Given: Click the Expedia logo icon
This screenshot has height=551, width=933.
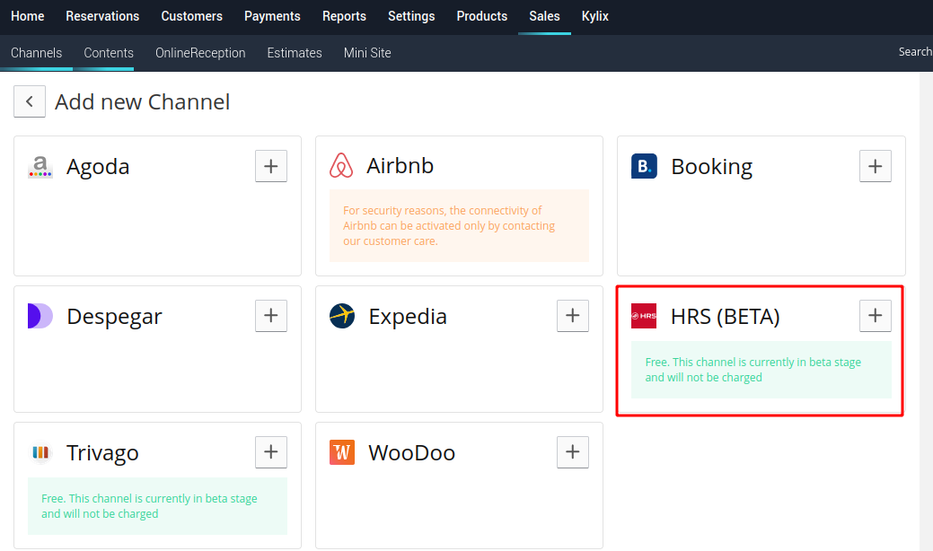Looking at the screenshot, I should click(342, 316).
